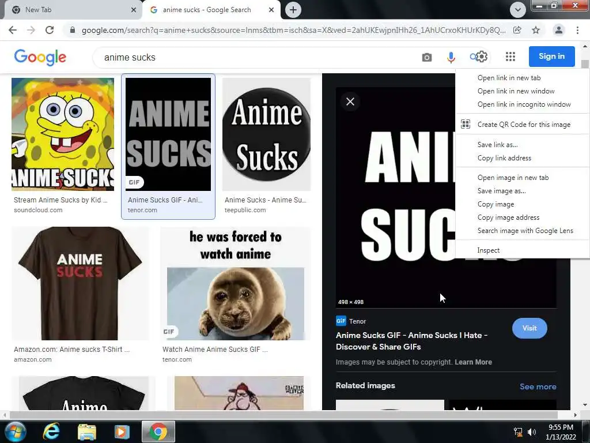The width and height of the screenshot is (590, 443).
Task: Click the blue Visit button
Action: [530, 328]
